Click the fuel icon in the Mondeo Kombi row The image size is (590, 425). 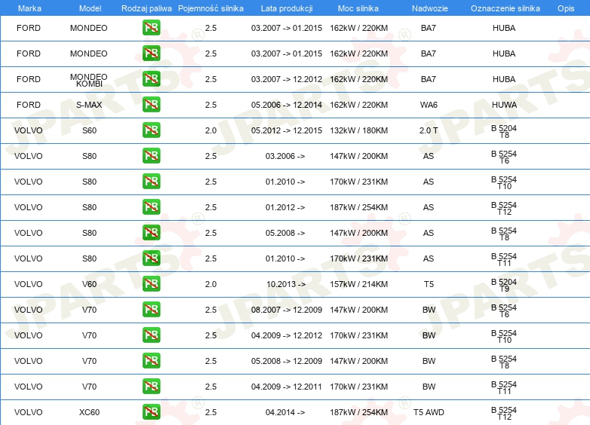point(151,79)
